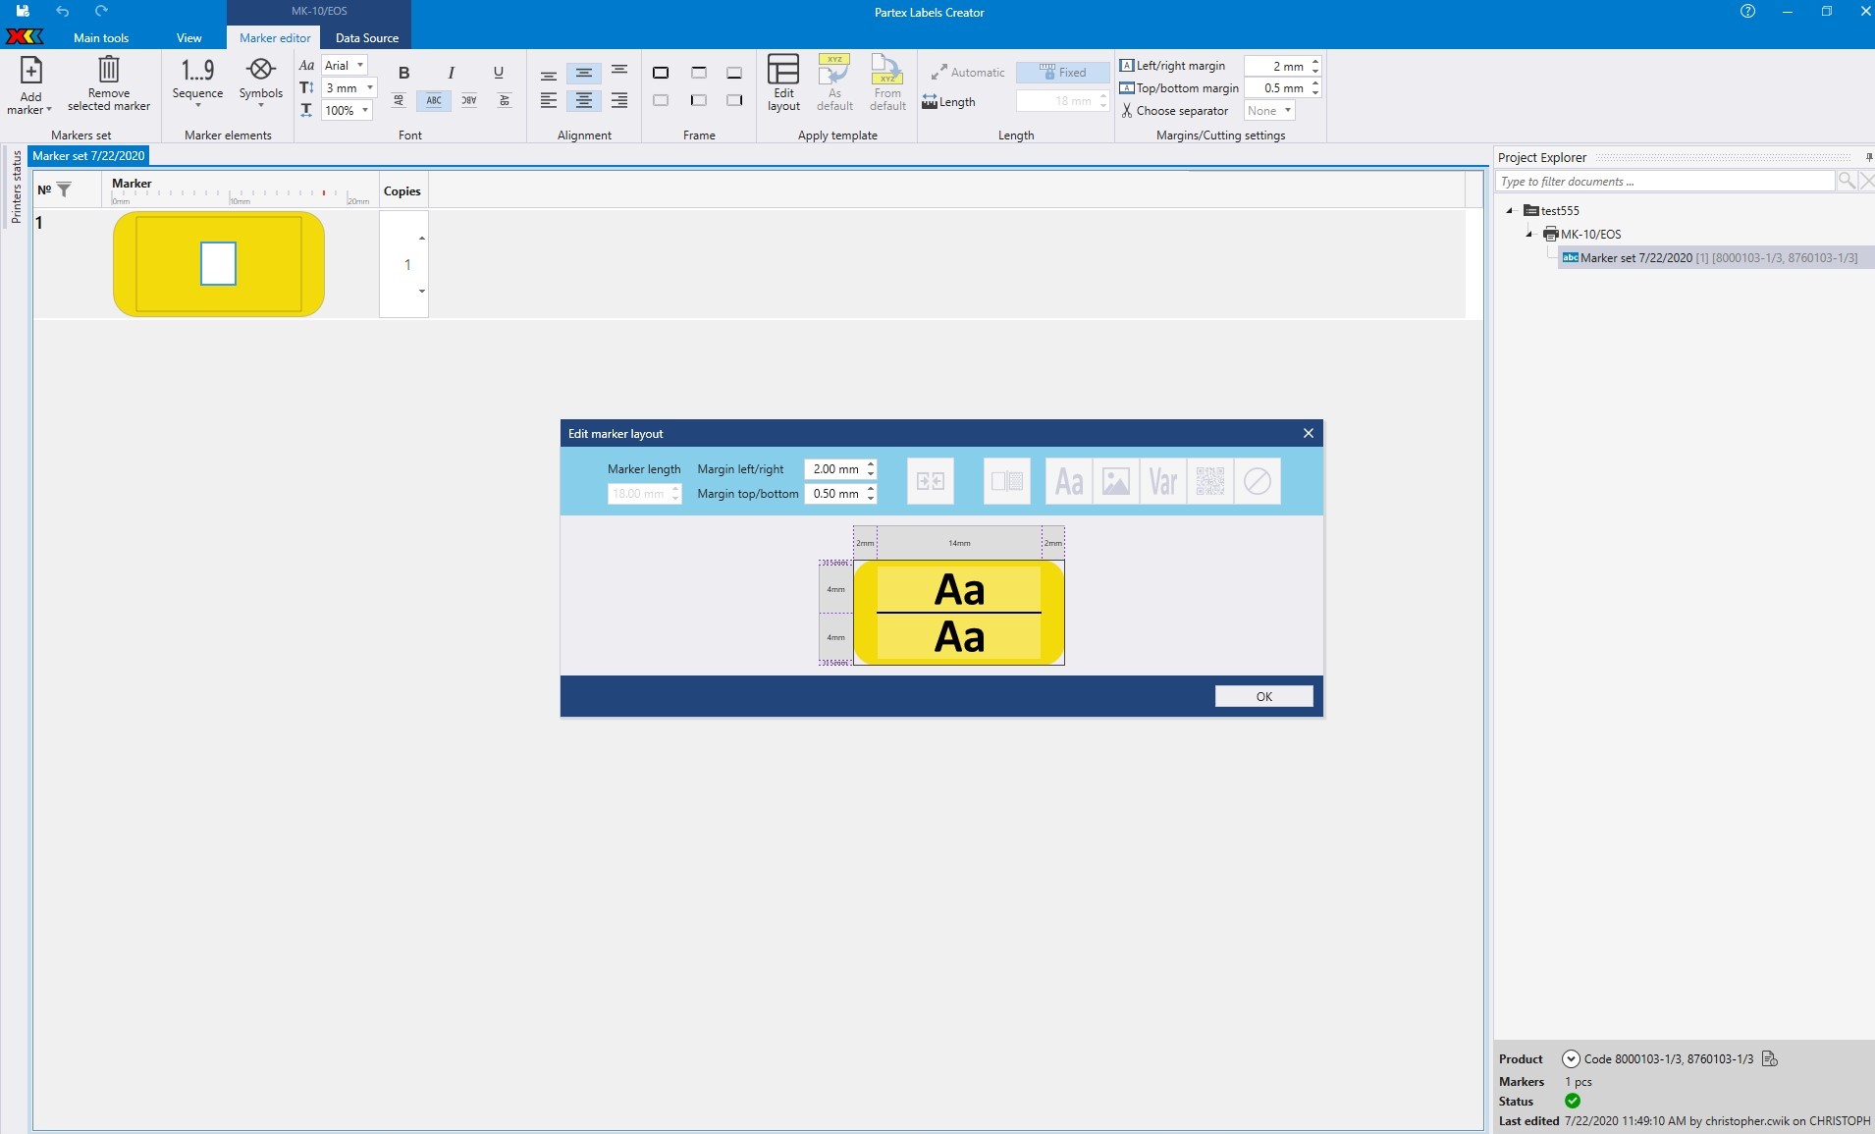Click the split cell icon in dialog
1875x1134 pixels.
(1007, 481)
